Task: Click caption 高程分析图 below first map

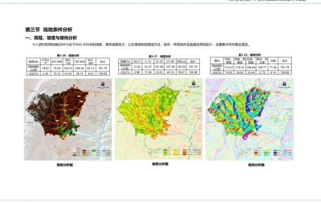Action: (x=65, y=165)
